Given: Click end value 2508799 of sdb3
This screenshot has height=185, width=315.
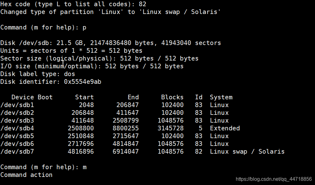Looking at the screenshot, I should [x=126, y=121].
